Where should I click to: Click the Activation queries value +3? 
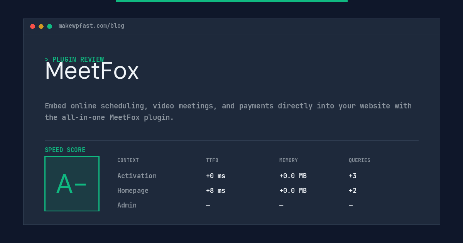[353, 176]
